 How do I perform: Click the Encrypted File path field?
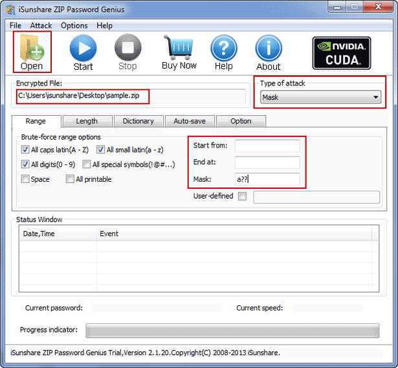point(131,96)
